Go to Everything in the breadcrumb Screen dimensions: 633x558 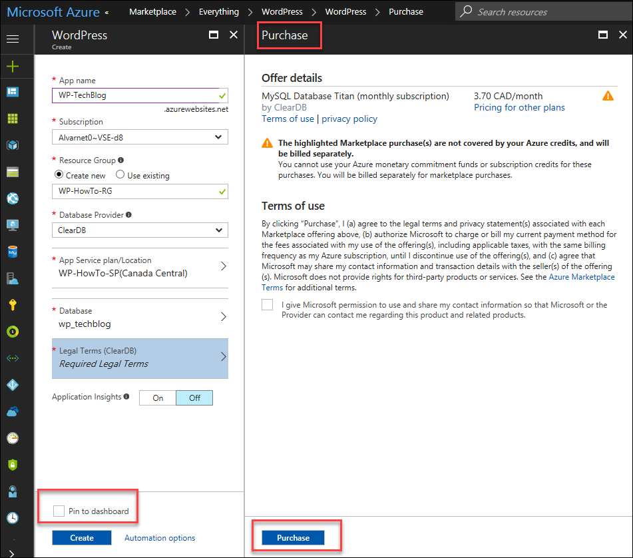219,12
